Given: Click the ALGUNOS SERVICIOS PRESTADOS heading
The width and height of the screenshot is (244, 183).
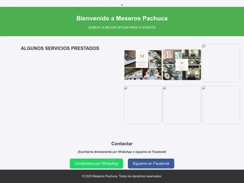Looking at the screenshot, I should [x=60, y=48].
